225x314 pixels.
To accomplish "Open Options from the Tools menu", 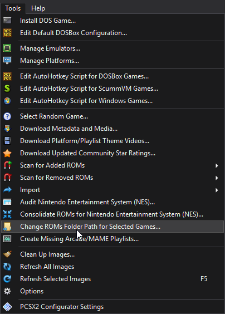I will coord(113,291).
